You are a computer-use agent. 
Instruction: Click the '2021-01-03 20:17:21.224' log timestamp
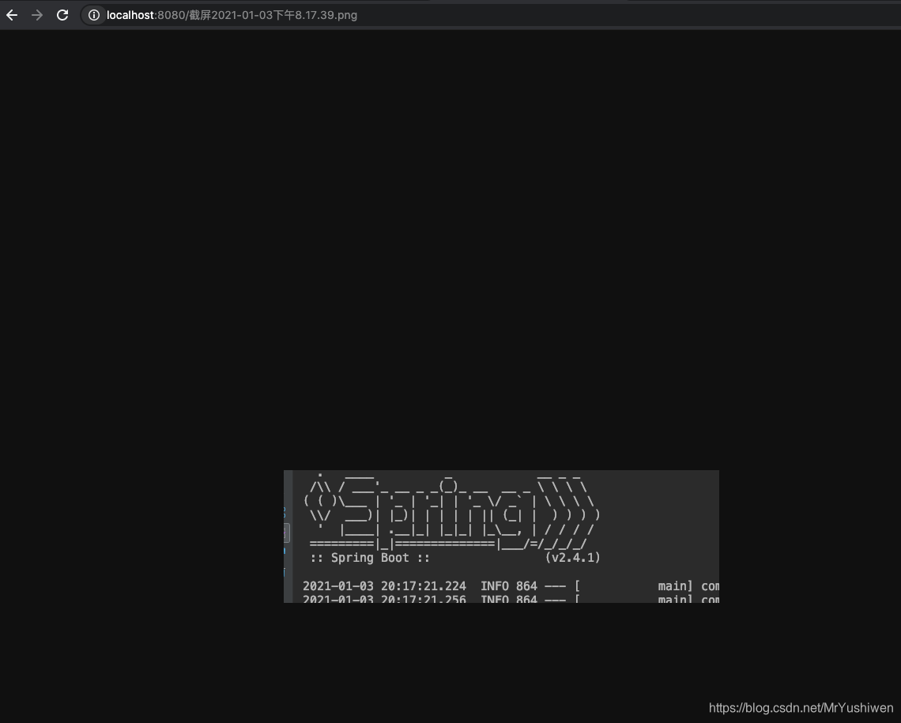[x=384, y=586]
